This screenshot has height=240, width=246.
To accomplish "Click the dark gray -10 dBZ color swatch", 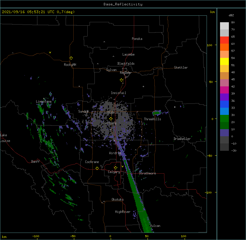I will (x=224, y=147).
